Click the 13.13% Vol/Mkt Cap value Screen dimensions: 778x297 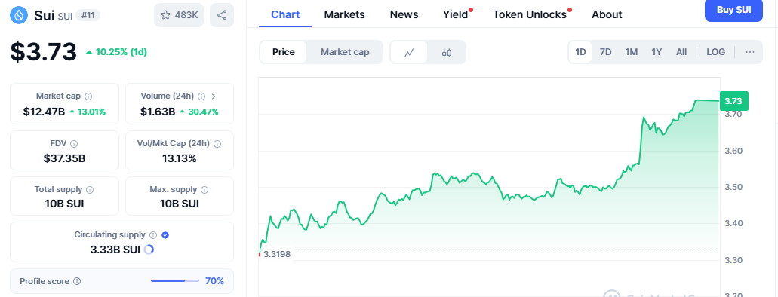(179, 158)
